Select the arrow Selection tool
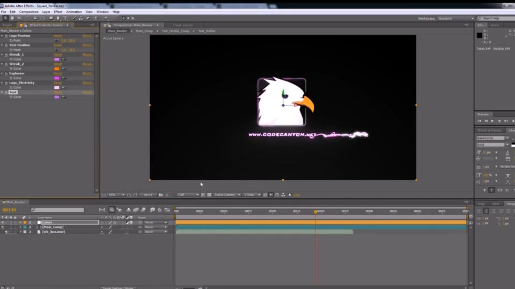Image resolution: width=515 pixels, height=289 pixels. click(x=5, y=18)
